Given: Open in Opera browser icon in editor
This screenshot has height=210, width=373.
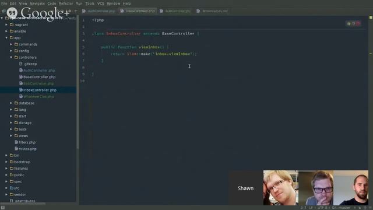Looking at the screenshot, I should pos(358,23).
